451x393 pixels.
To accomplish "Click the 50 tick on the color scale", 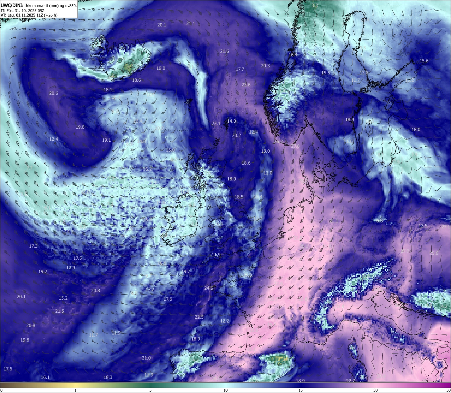I will click(x=448, y=390).
